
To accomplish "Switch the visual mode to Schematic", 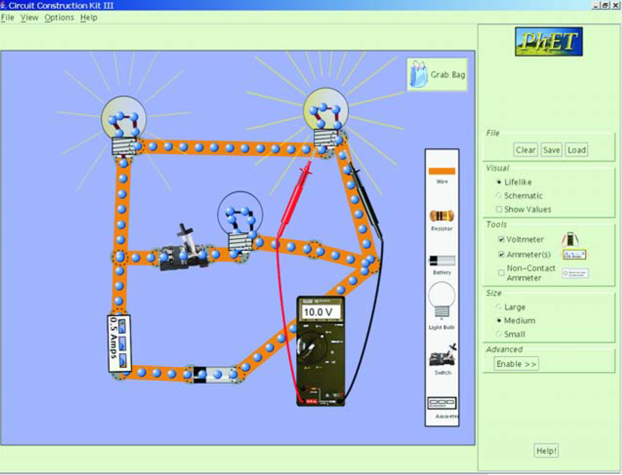I will (498, 195).
